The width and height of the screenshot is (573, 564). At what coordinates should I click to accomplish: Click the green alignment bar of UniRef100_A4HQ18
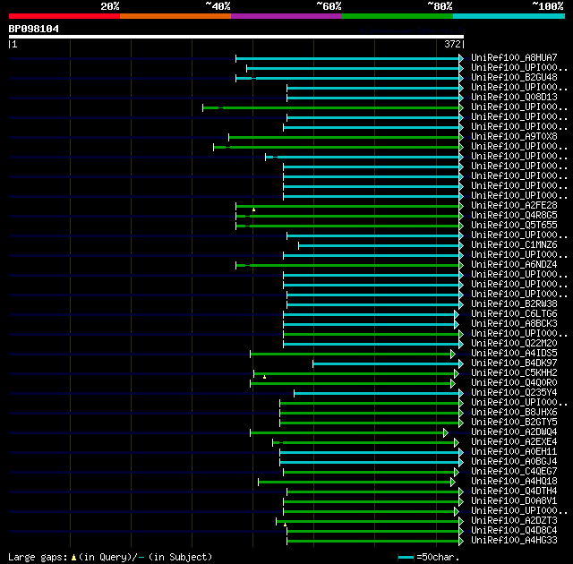click(x=355, y=483)
